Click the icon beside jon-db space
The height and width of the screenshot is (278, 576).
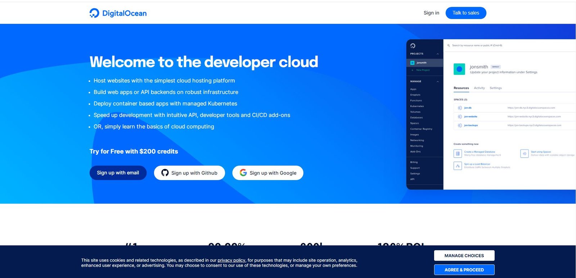460,108
